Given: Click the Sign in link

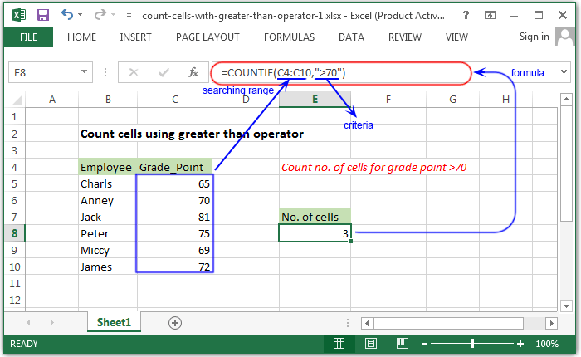Looking at the screenshot, I should [x=534, y=37].
